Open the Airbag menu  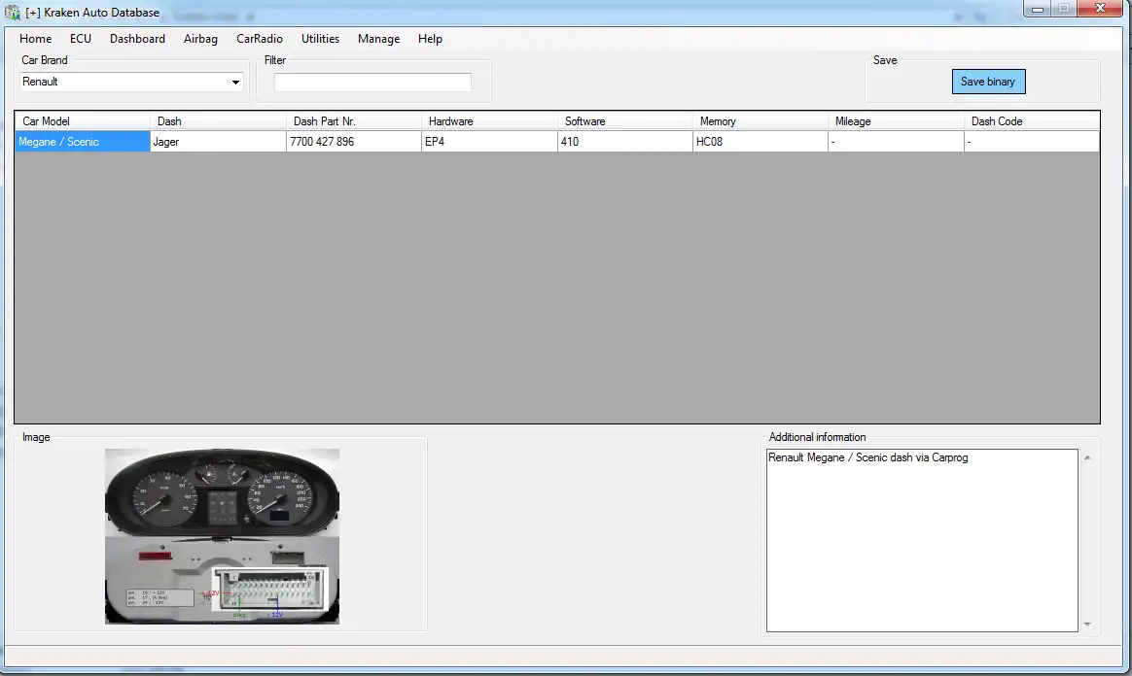(200, 39)
